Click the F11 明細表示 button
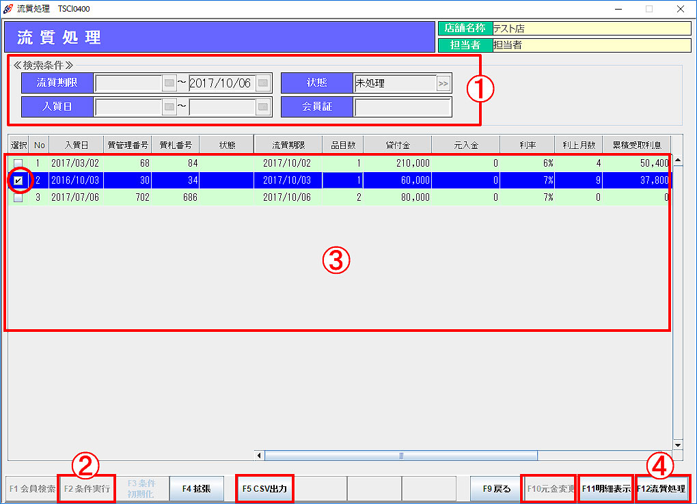The width and height of the screenshot is (697, 504). pyautogui.click(x=606, y=489)
